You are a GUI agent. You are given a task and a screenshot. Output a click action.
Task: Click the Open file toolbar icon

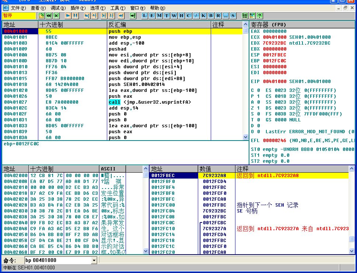pos(41,16)
